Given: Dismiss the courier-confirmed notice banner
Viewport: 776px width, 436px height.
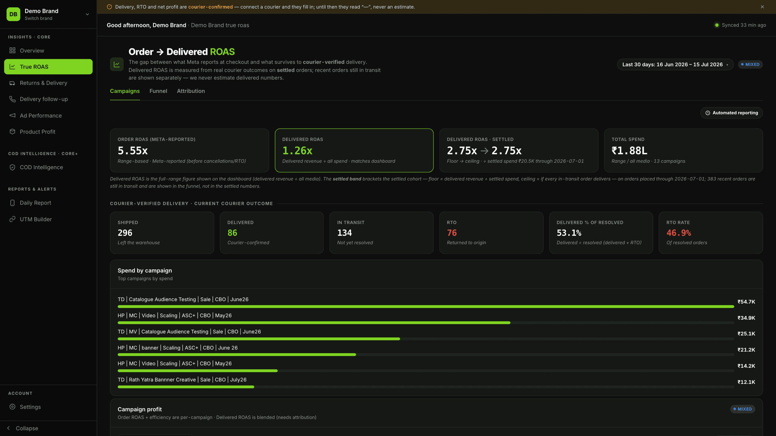Looking at the screenshot, I should click(x=762, y=7).
